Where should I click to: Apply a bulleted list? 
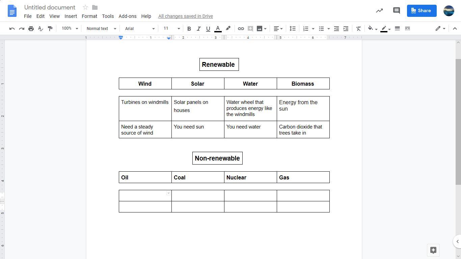coord(321,29)
